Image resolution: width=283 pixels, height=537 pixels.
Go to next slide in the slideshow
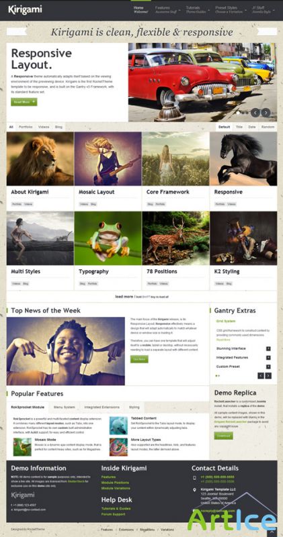[x=266, y=113]
